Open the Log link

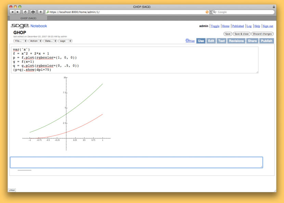coord(249,26)
